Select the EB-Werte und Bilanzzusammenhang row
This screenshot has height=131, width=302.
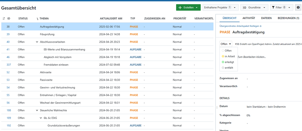point(108,50)
